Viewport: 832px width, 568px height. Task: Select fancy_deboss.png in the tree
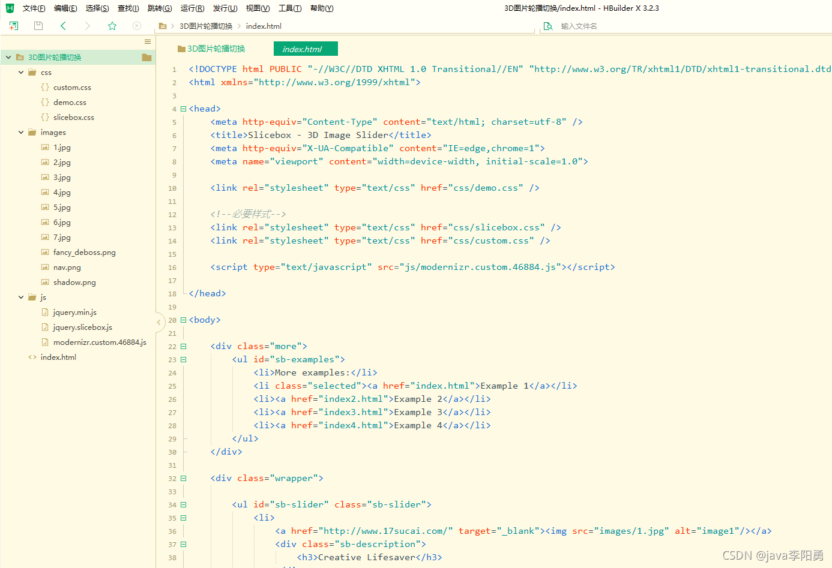(x=85, y=252)
